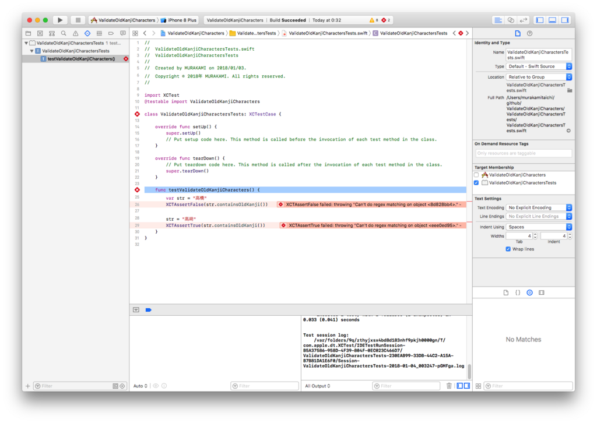This screenshot has height=423, width=597.
Task: Click the add button in the test navigator
Action: point(27,386)
